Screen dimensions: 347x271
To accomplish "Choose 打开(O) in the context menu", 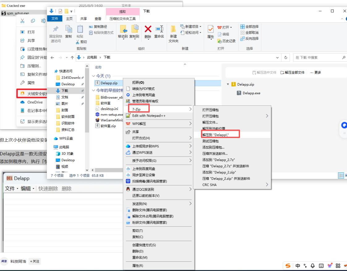I will pos(138,82).
